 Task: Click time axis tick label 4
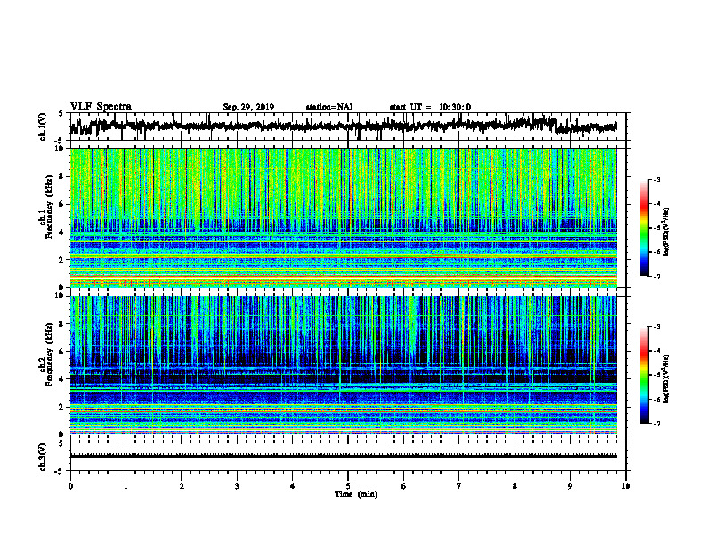click(x=293, y=486)
